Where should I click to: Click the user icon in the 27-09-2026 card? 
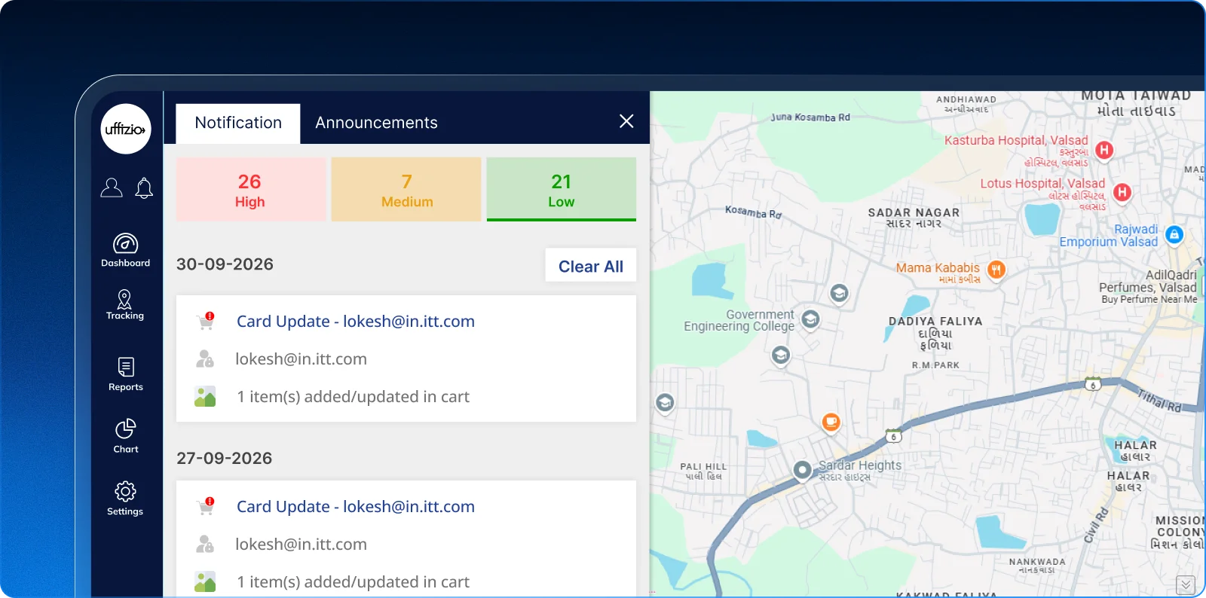(x=205, y=544)
